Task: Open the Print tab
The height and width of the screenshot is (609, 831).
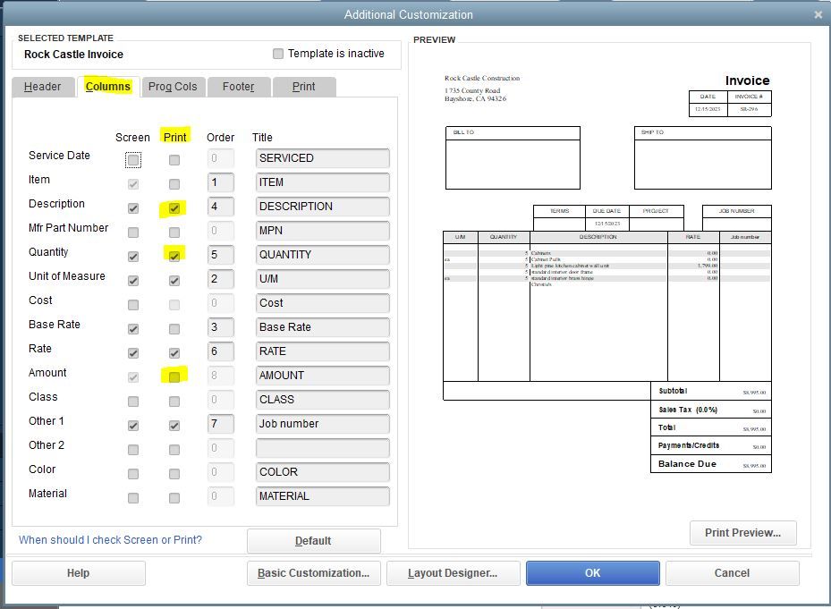Action: (303, 87)
